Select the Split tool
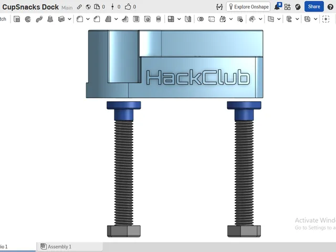 [212, 19]
